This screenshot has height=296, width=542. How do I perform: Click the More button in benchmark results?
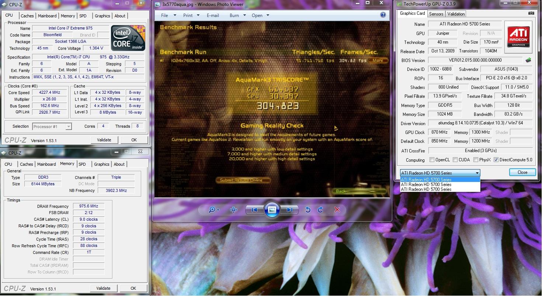pyautogui.click(x=378, y=61)
